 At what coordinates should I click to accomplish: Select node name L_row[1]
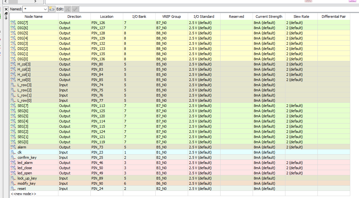[25, 95]
